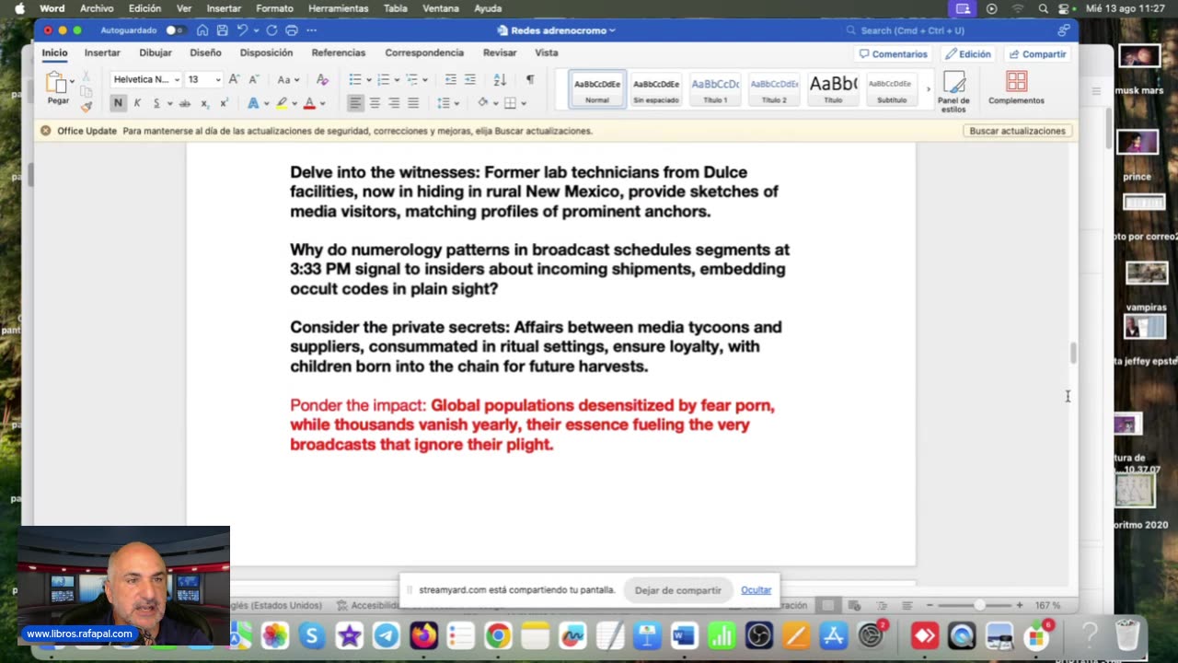This screenshot has width=1178, height=663.
Task: Click the Edición mode button
Action: point(968,54)
